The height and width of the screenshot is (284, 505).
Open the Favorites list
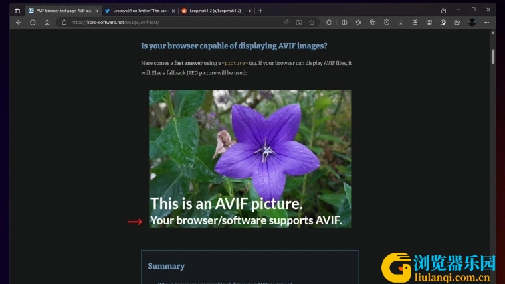click(358, 22)
